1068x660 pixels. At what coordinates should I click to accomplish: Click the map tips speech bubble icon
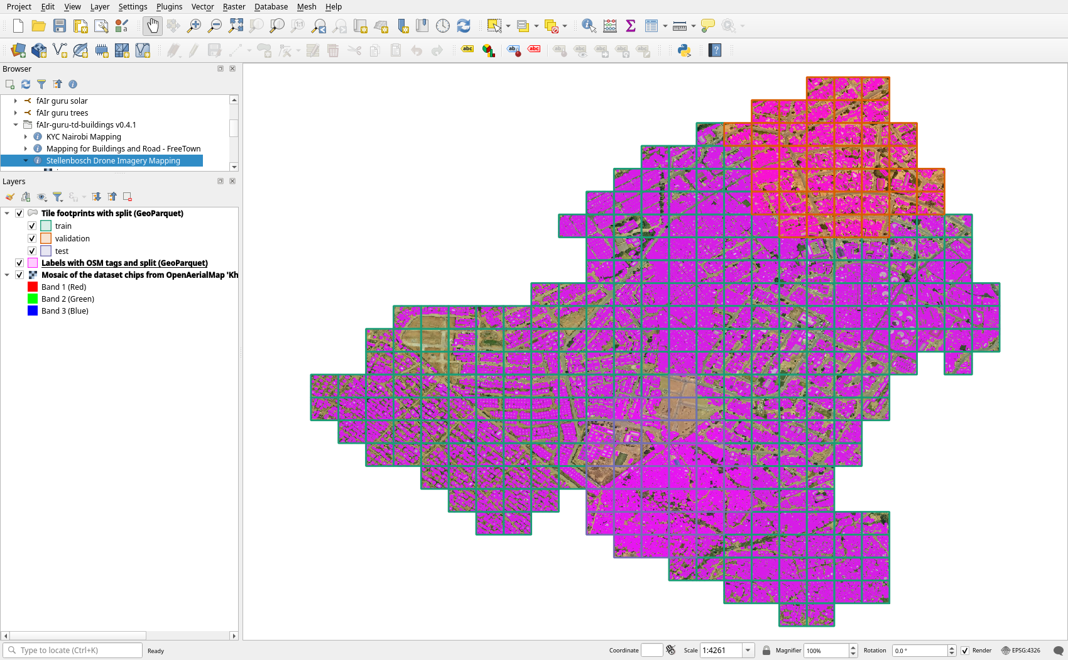[707, 26]
